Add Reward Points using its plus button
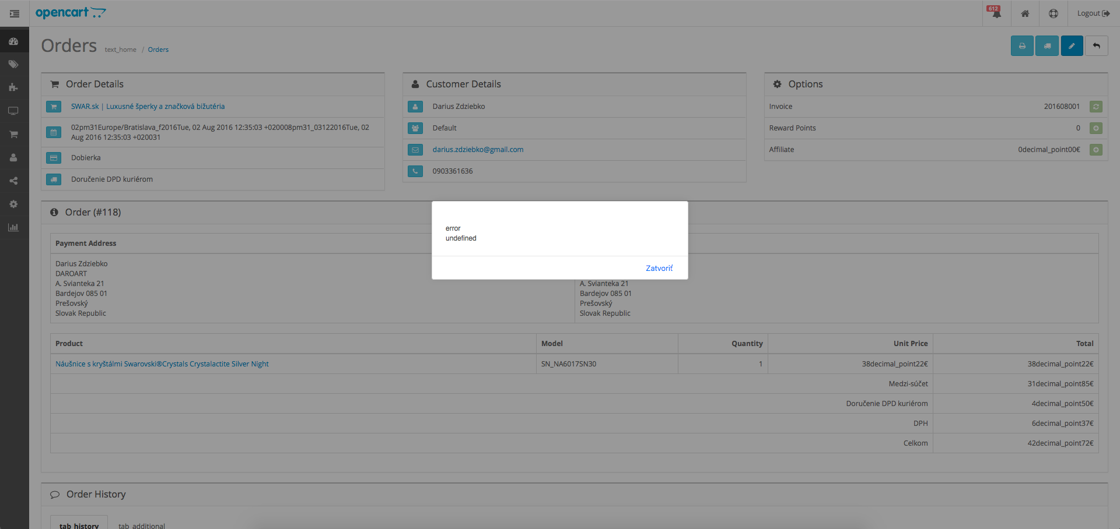This screenshot has width=1120, height=529. [1096, 128]
